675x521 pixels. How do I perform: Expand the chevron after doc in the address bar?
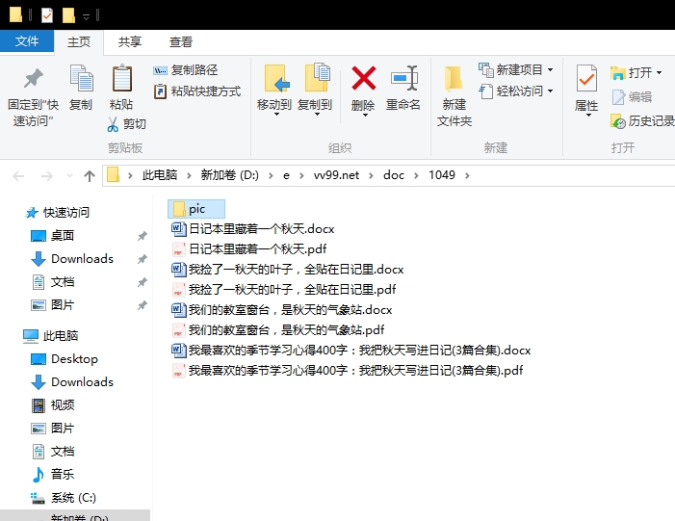[x=416, y=175]
